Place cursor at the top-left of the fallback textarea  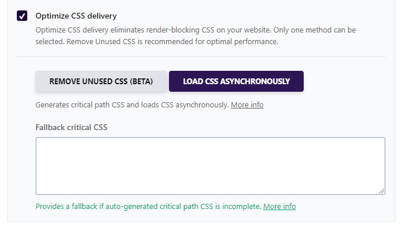[38, 141]
